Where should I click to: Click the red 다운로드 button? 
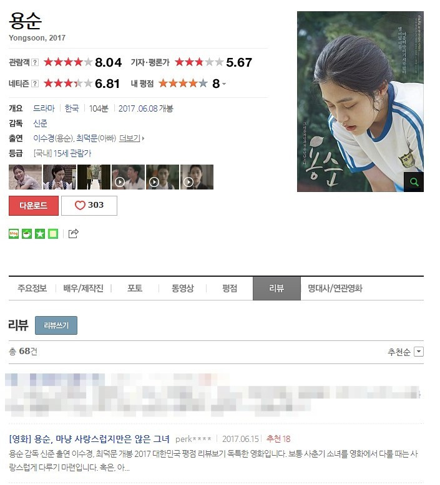coord(34,205)
